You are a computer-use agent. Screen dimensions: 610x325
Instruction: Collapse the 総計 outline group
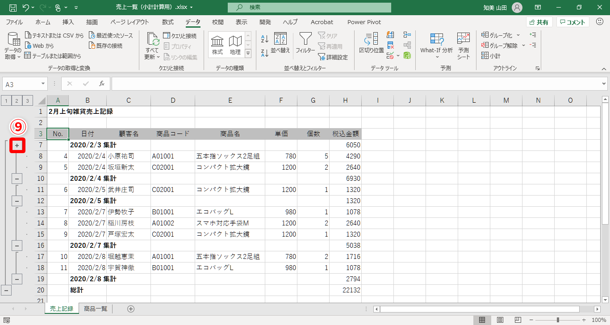point(6,290)
